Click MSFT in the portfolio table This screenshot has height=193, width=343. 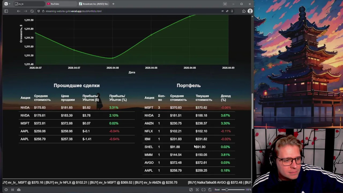(x=149, y=107)
